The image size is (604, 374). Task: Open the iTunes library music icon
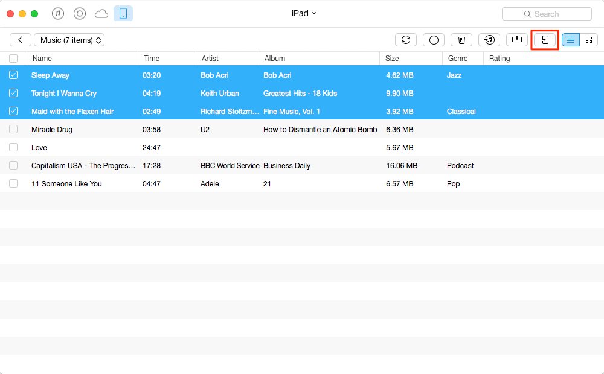[58, 14]
